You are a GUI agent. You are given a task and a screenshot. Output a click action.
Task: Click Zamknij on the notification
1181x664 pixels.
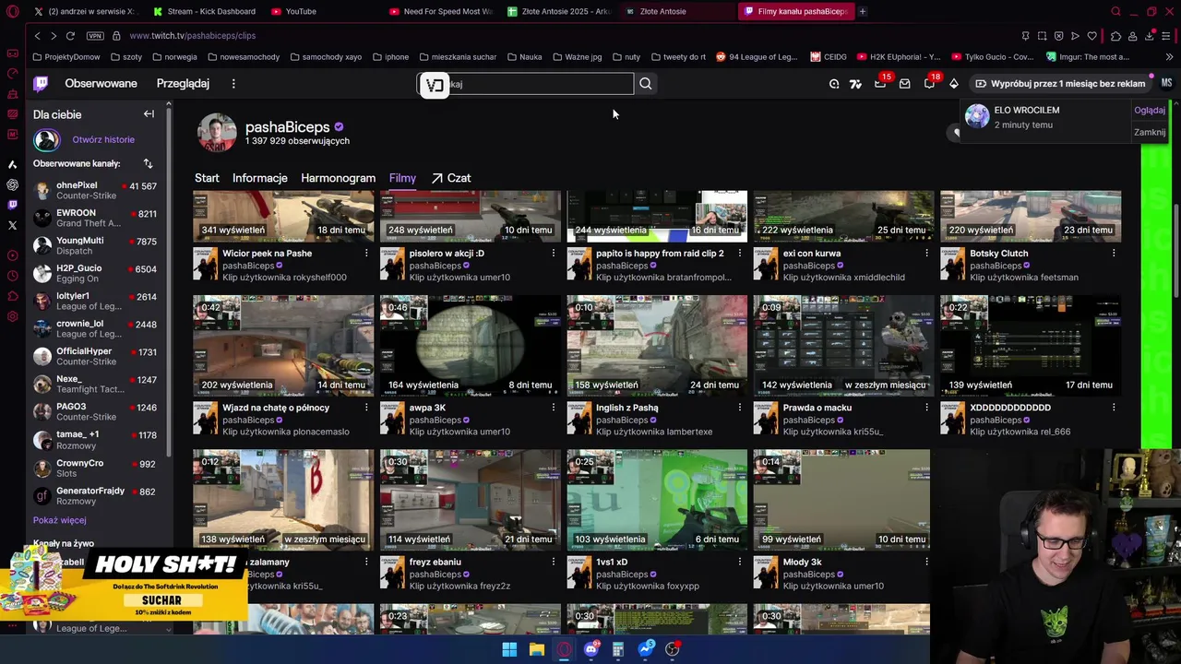pyautogui.click(x=1150, y=133)
